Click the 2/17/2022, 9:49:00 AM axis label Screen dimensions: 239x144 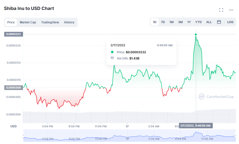[x=195, y=126]
